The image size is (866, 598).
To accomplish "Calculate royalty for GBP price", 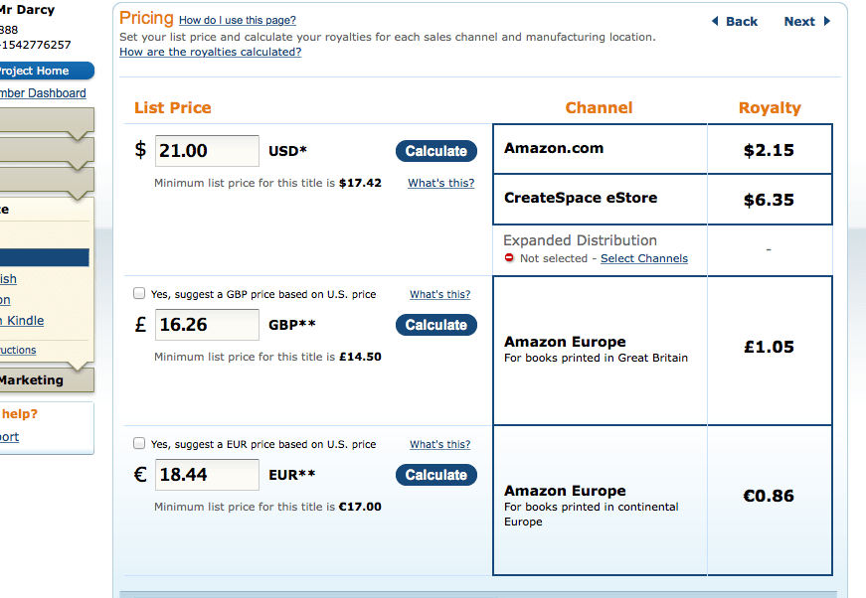I will (x=435, y=325).
